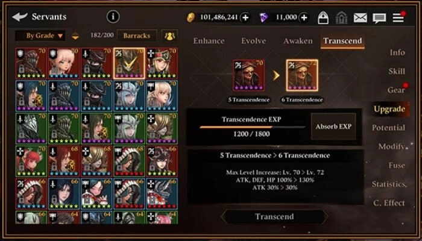Image resolution: width=422 pixels, height=241 pixels.
Task: Switch to the Evolve tab
Action: pos(254,41)
